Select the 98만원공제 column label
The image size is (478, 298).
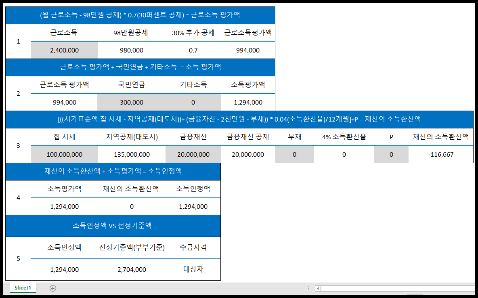coord(132,33)
